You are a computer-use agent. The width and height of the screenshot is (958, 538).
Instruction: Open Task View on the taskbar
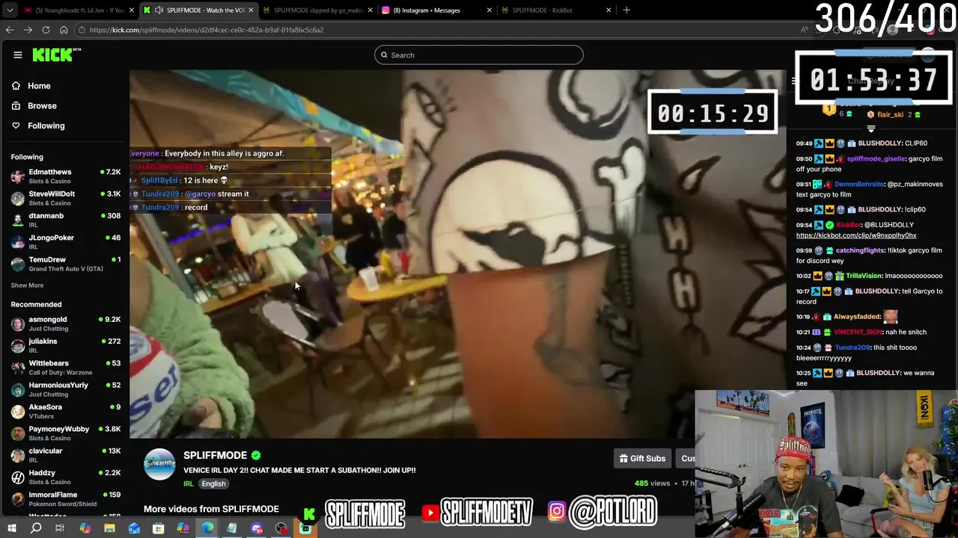(x=60, y=528)
